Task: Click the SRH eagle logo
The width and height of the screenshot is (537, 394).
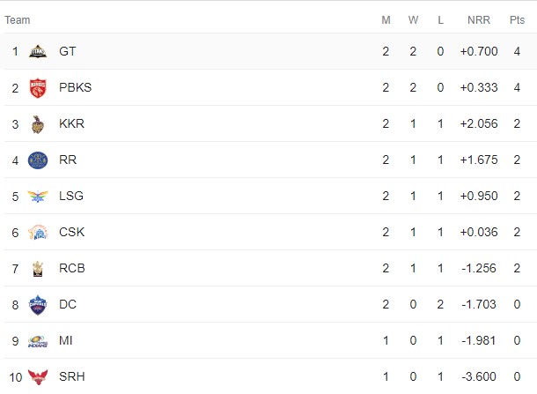Action: point(38,377)
